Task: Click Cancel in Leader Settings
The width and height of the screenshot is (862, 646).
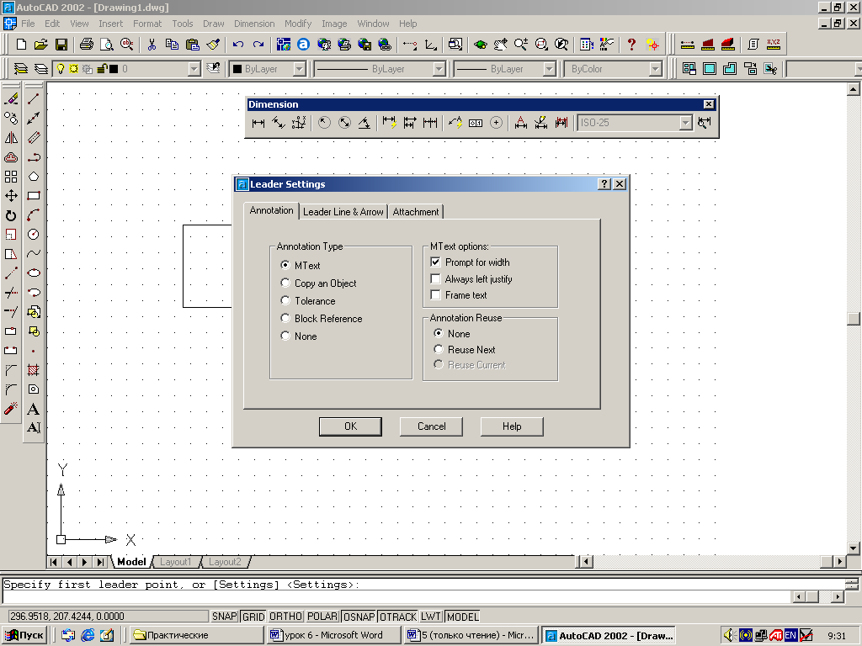Action: point(431,426)
